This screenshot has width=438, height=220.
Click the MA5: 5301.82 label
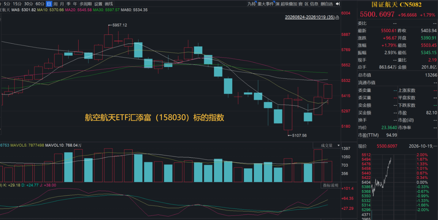[24, 10]
